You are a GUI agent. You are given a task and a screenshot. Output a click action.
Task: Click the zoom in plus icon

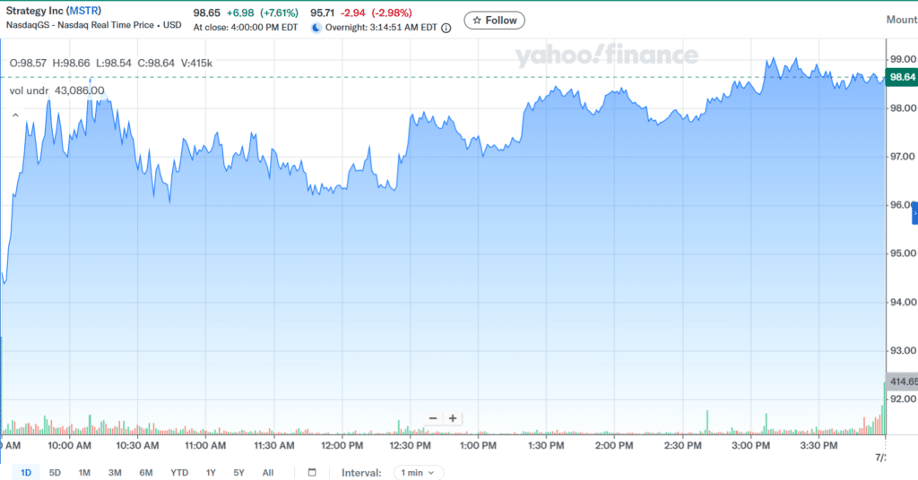[x=453, y=418]
